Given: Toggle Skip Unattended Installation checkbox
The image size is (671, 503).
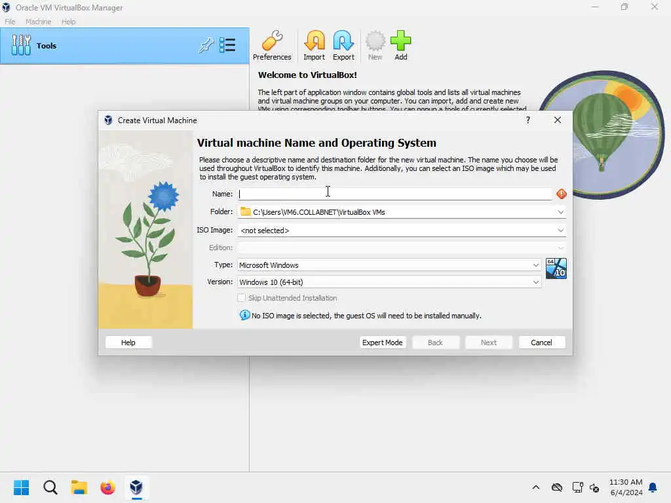Looking at the screenshot, I should (241, 298).
